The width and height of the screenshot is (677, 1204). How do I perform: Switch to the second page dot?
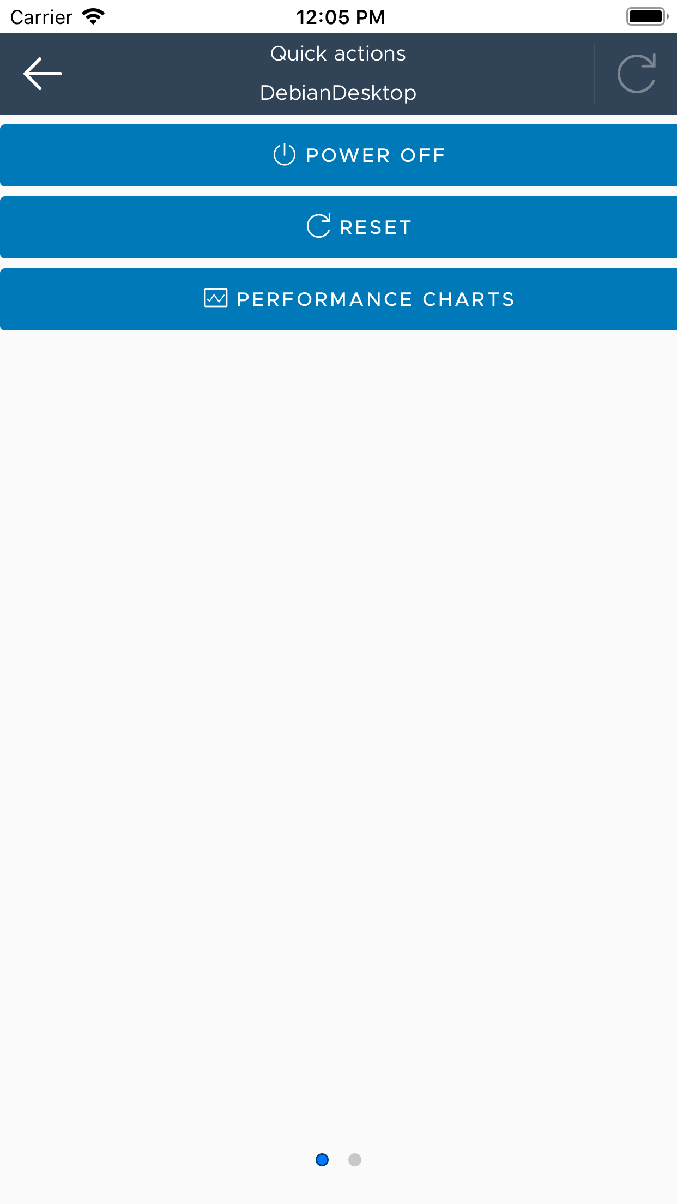pyautogui.click(x=355, y=1160)
